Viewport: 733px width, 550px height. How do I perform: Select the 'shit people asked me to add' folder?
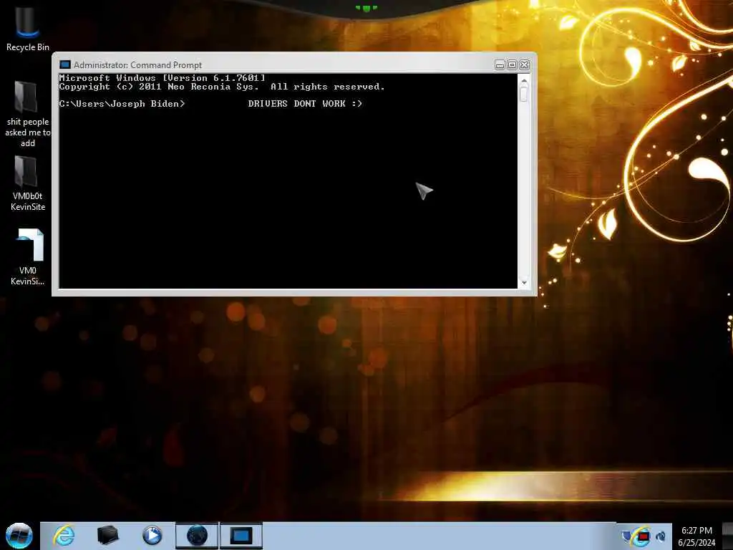[x=27, y=114]
